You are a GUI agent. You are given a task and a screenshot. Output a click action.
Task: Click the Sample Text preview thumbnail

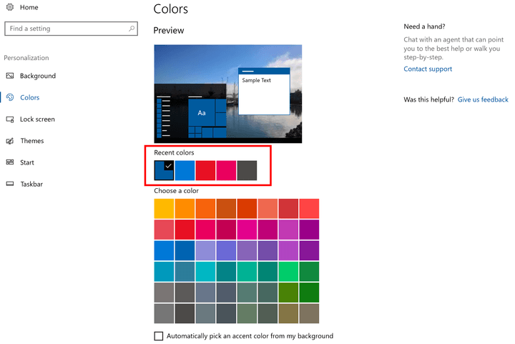click(x=263, y=92)
